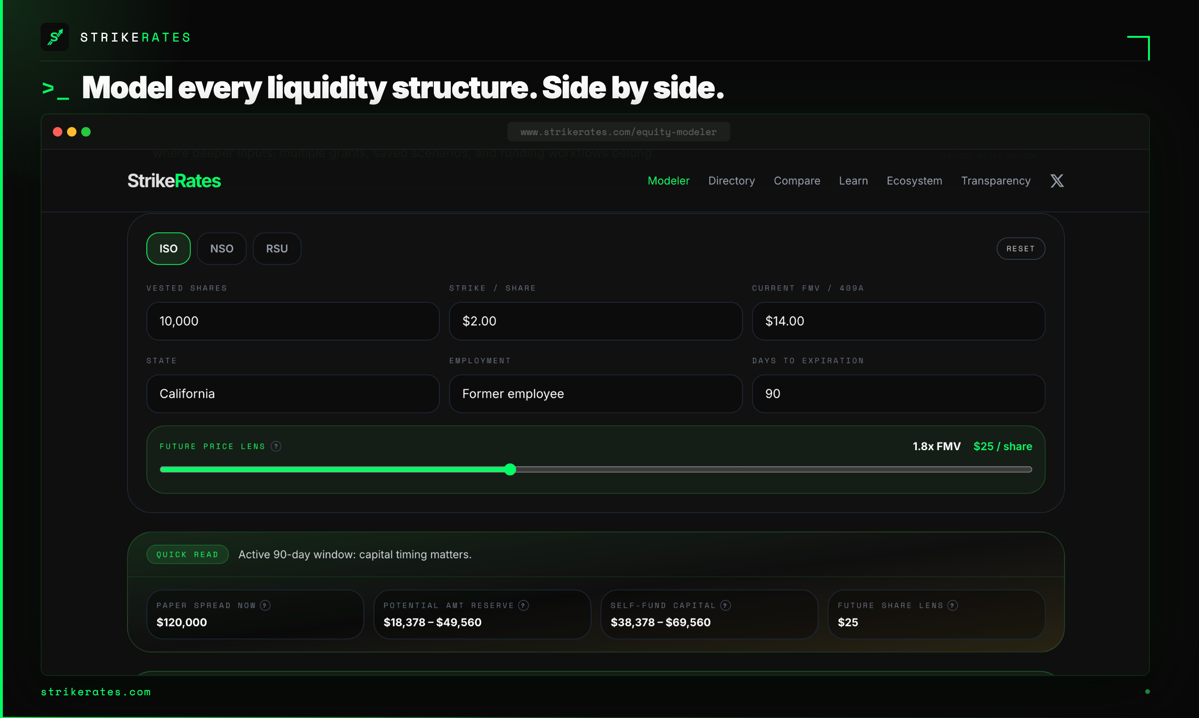The width and height of the screenshot is (1199, 718).
Task: Click Future Share Lens help icon
Action: coord(953,605)
